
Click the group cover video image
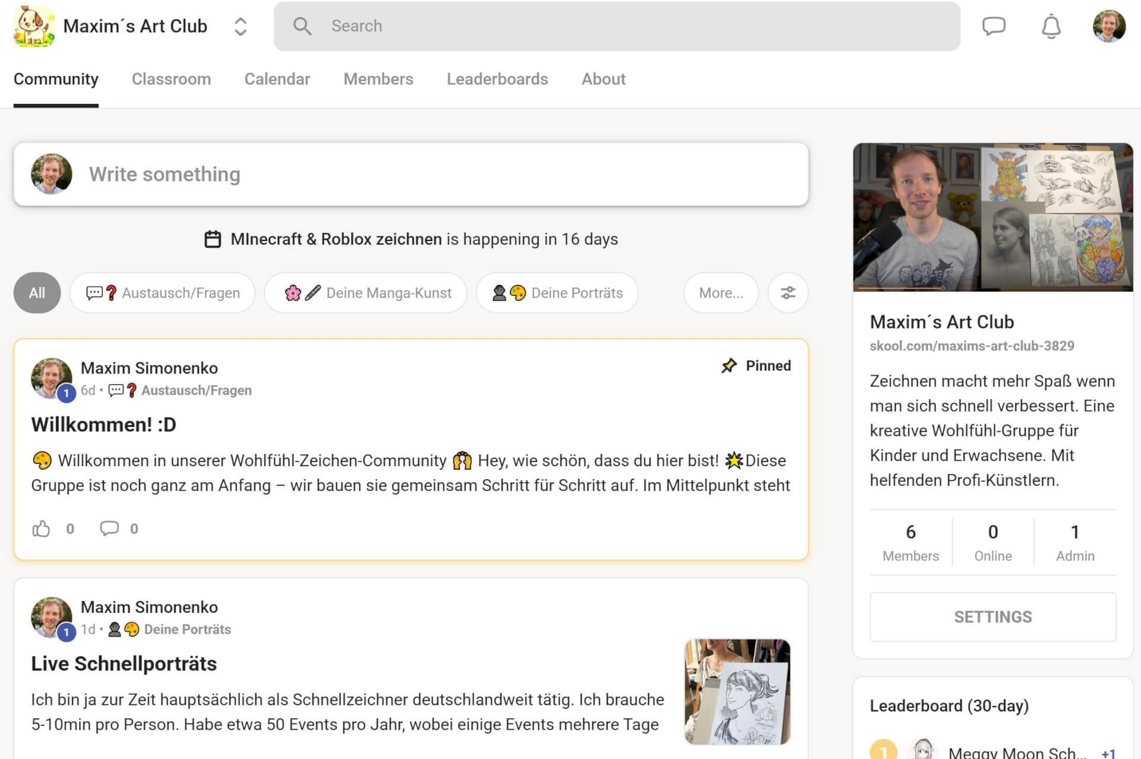pyautogui.click(x=993, y=217)
